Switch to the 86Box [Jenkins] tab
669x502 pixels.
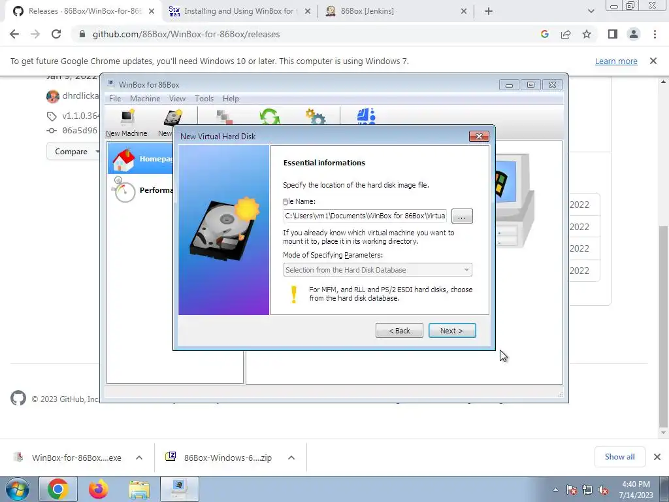[x=395, y=11]
